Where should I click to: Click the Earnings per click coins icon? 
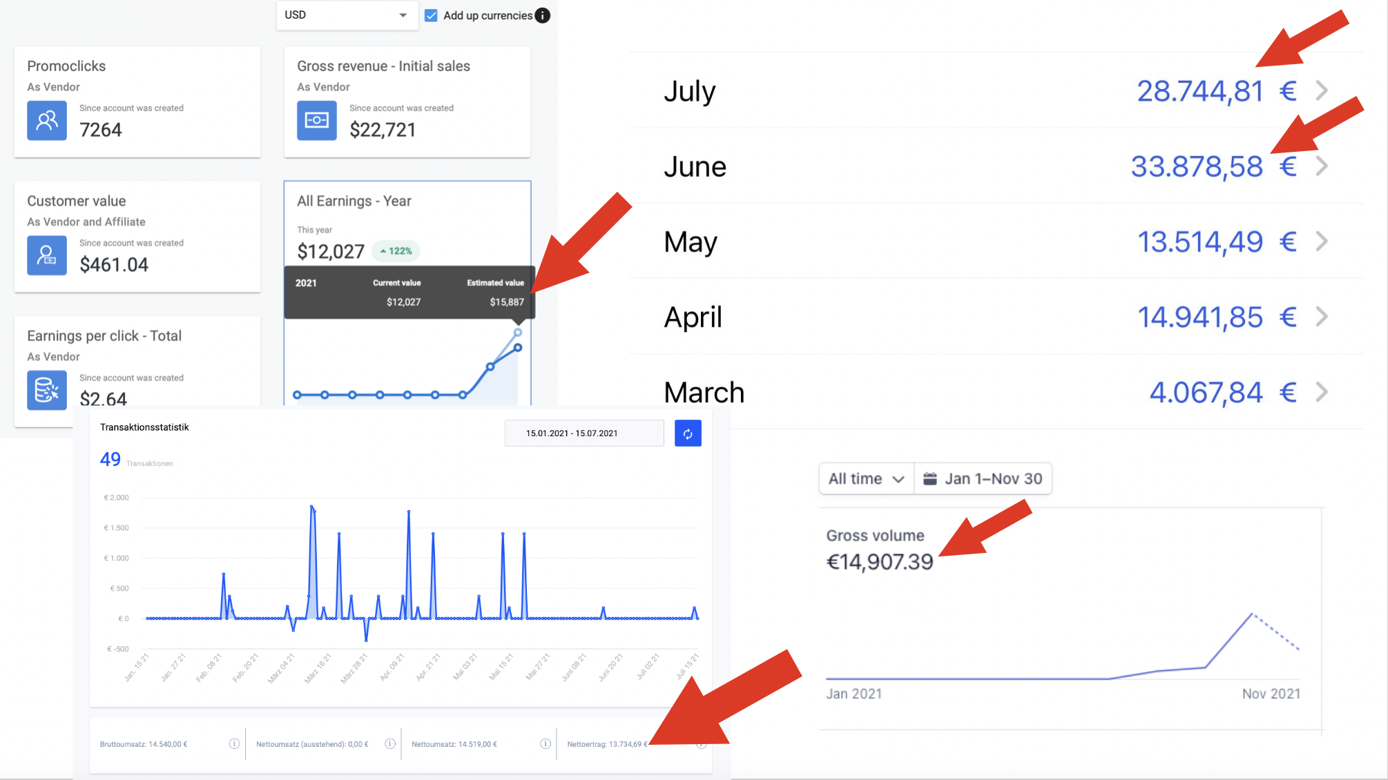[47, 390]
